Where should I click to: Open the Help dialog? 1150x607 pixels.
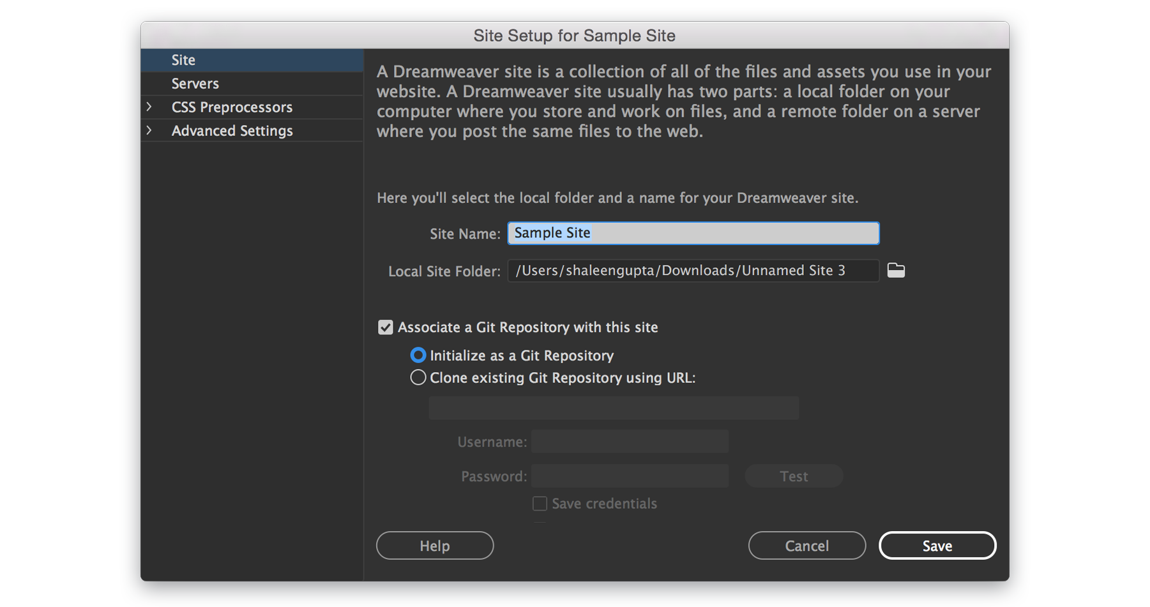[x=434, y=545]
